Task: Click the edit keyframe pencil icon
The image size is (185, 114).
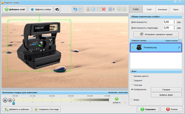Action: coord(125,98)
